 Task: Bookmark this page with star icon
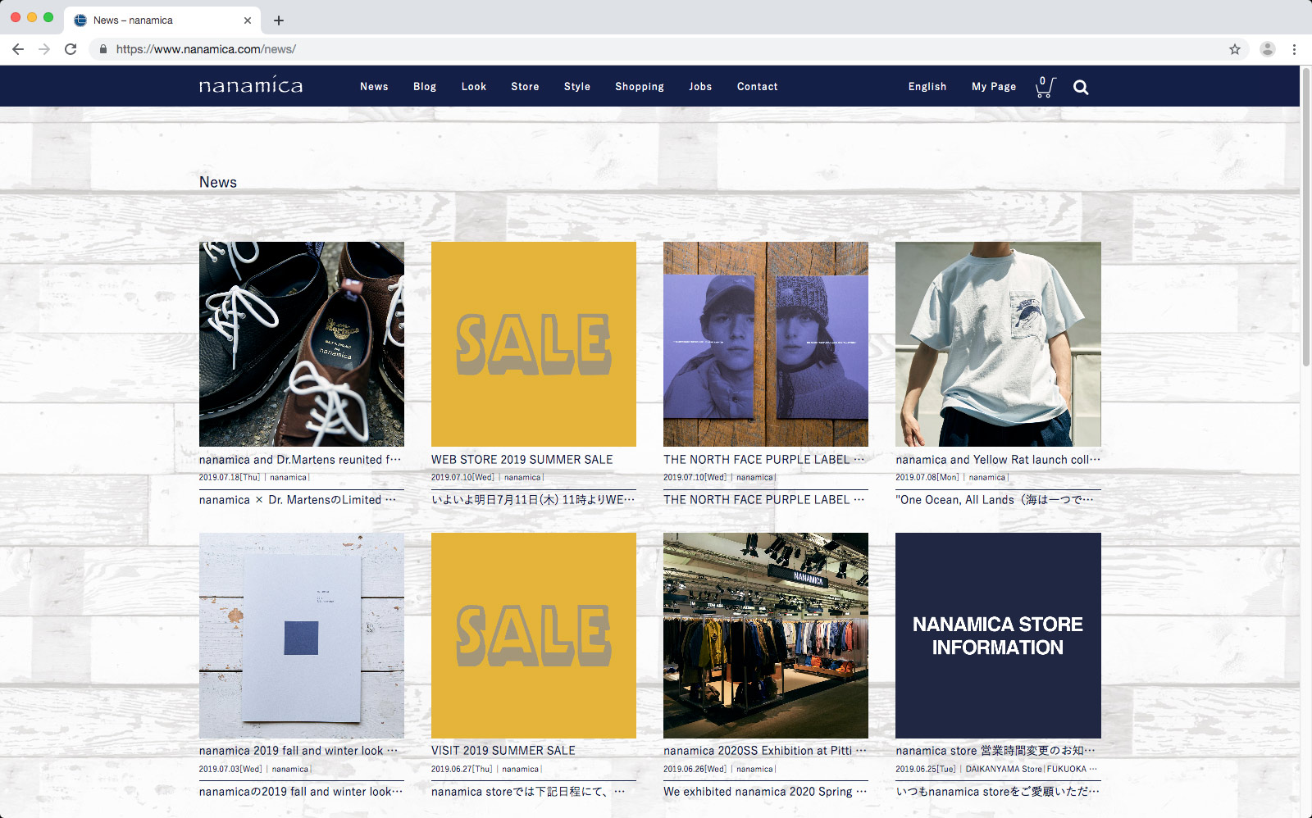point(1235,49)
